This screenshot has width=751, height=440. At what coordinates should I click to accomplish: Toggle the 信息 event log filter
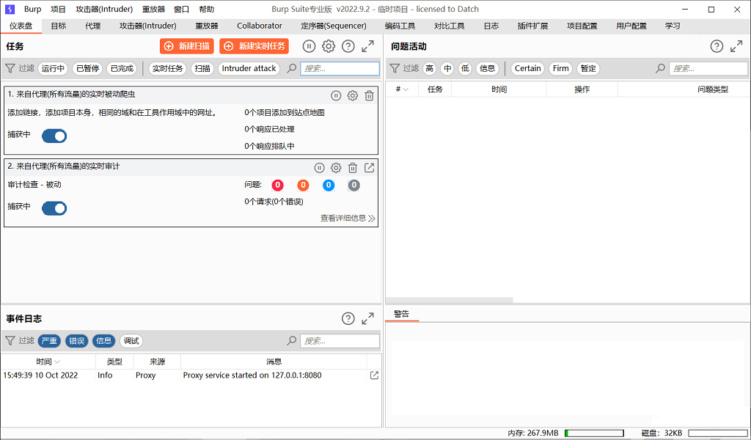104,341
